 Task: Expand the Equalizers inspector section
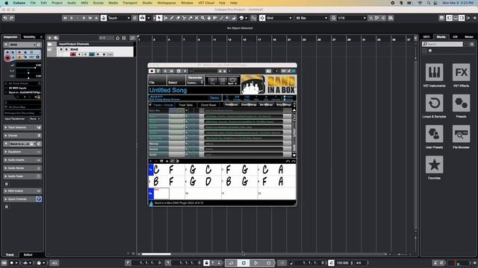click(22, 152)
